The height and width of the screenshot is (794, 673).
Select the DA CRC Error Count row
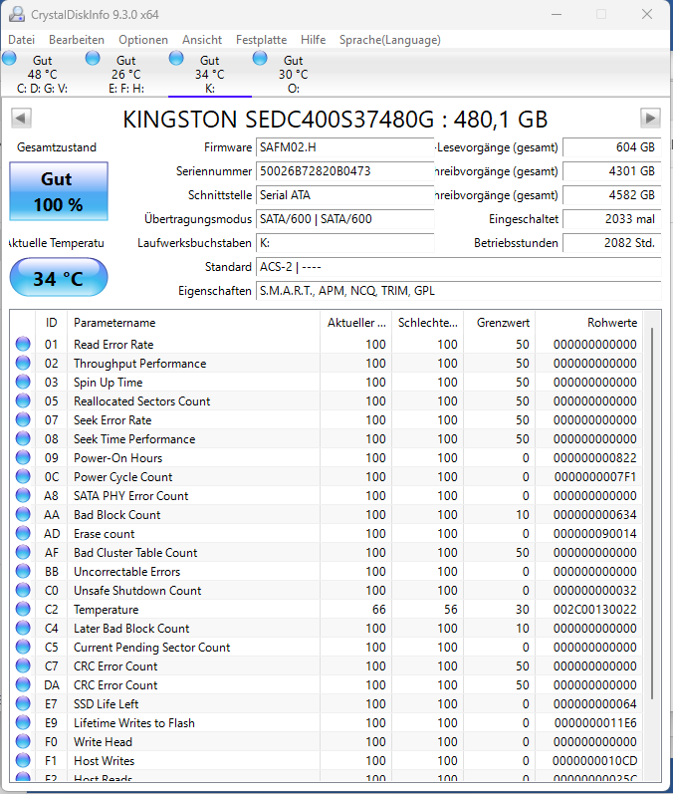(x=327, y=684)
